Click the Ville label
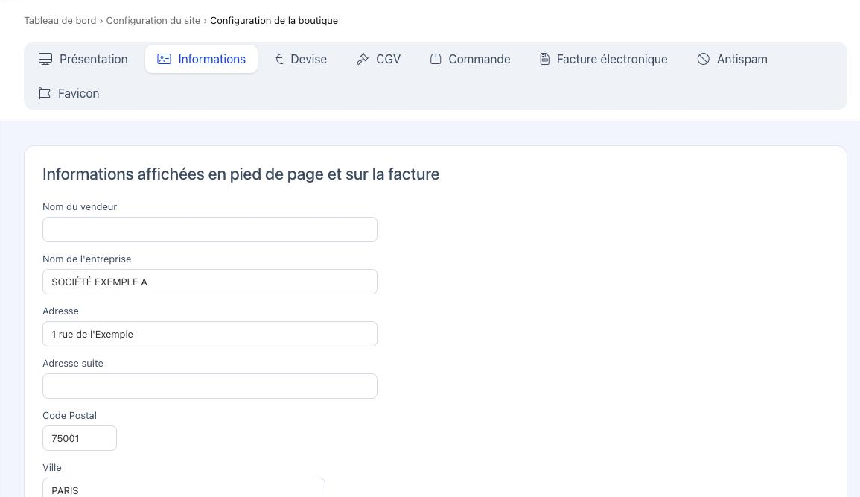Viewport: 860px width, 497px height. (52, 467)
